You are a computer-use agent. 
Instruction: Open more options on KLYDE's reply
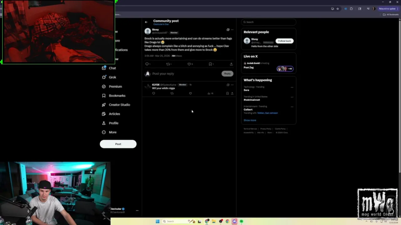coord(232,85)
